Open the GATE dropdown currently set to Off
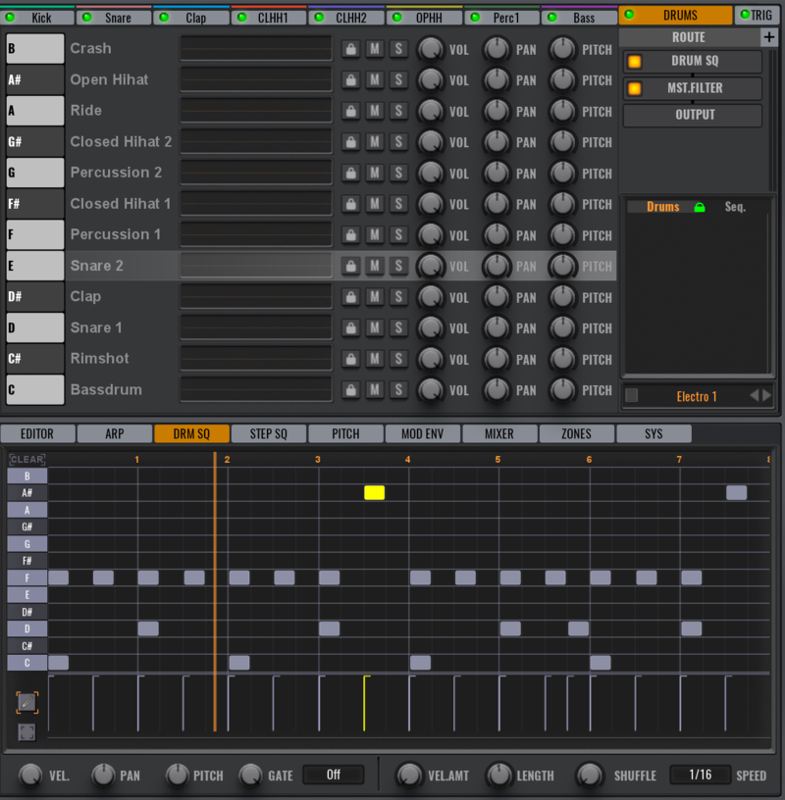The height and width of the screenshot is (800, 785). 334,775
